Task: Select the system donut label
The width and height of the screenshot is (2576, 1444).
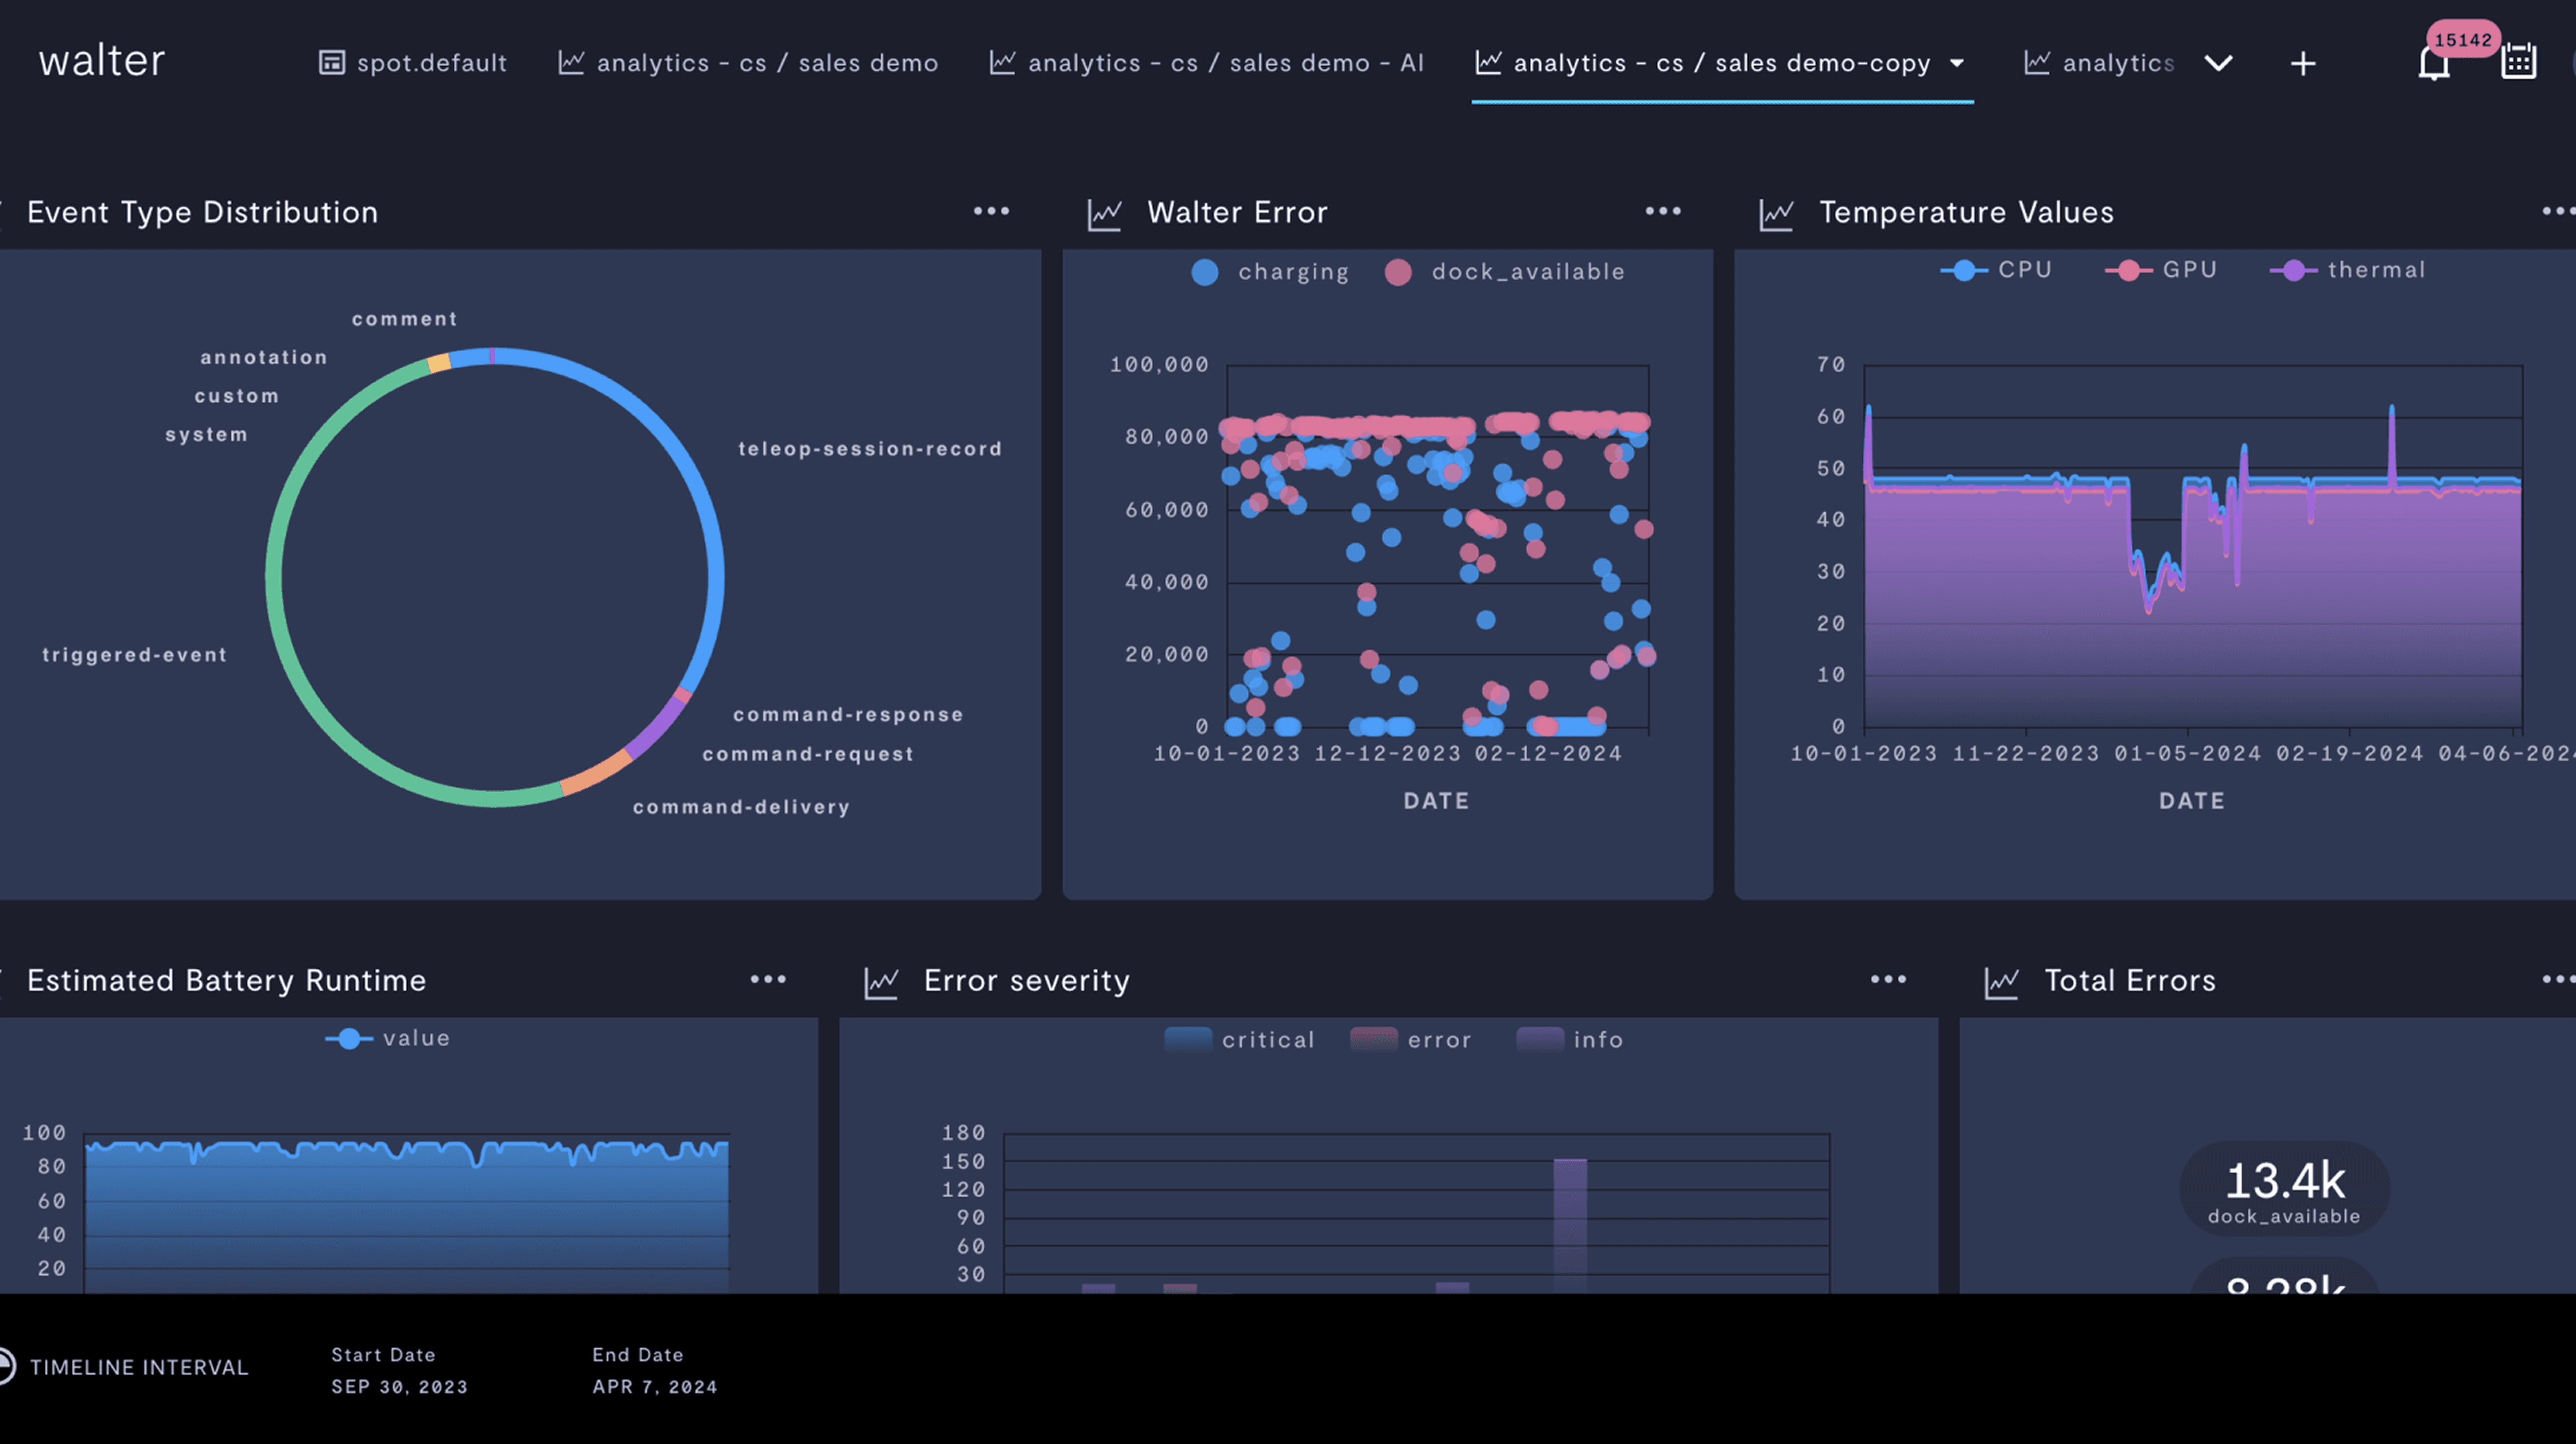Action: pos(207,435)
